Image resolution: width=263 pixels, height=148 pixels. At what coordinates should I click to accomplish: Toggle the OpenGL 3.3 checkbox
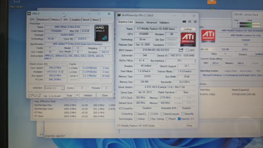(179, 119)
